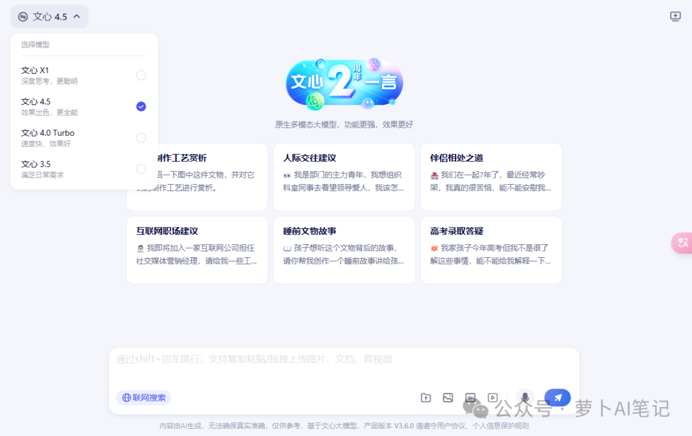Click the eyes emoji in 人际交往建议 card
The height and width of the screenshot is (436, 692).
pyautogui.click(x=287, y=176)
